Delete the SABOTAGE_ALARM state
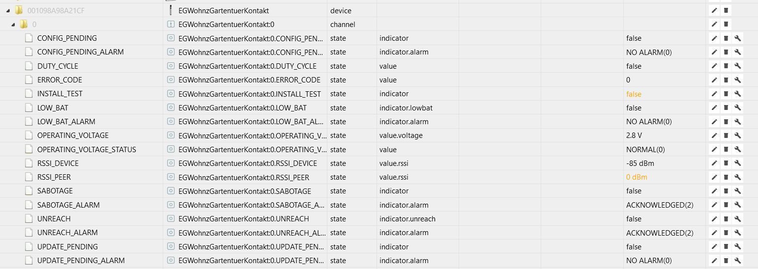The image size is (758, 269). [x=726, y=205]
